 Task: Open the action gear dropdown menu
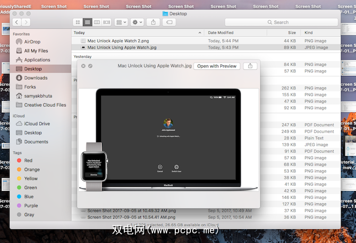coord(137,22)
